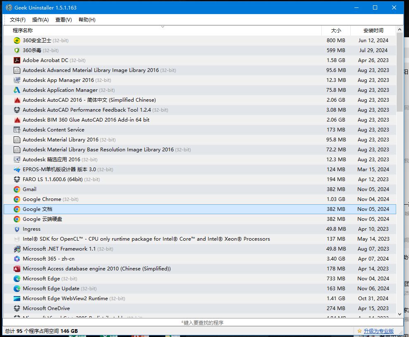
Task: Click the AutoCAD Performance Feedback Tool icon
Action: point(17,110)
